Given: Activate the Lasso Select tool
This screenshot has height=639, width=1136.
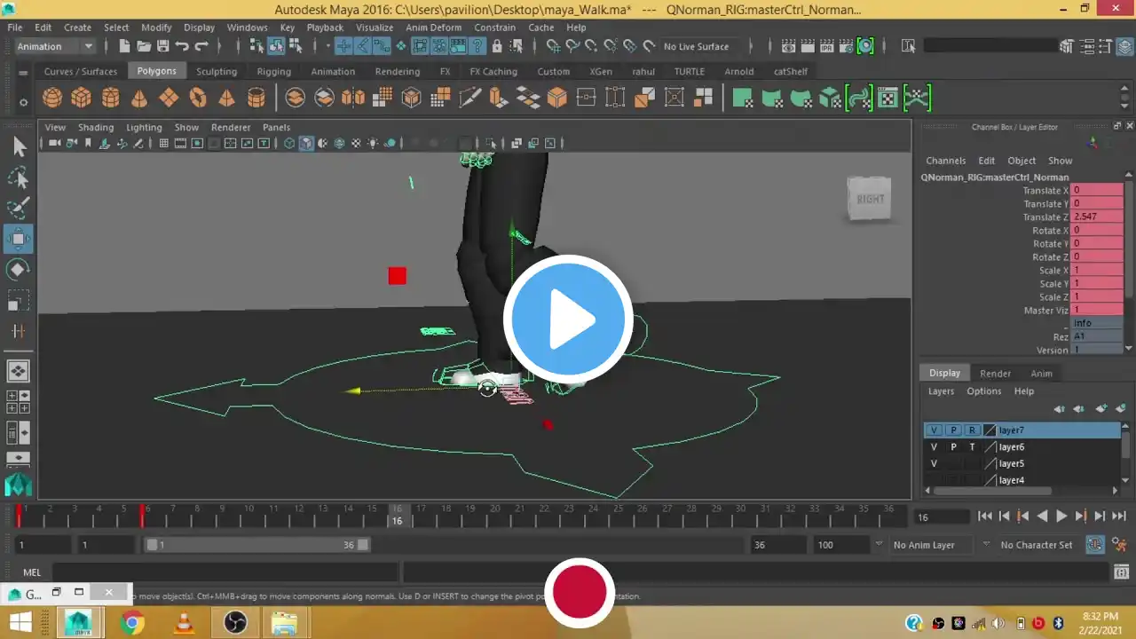Looking at the screenshot, I should (18, 177).
